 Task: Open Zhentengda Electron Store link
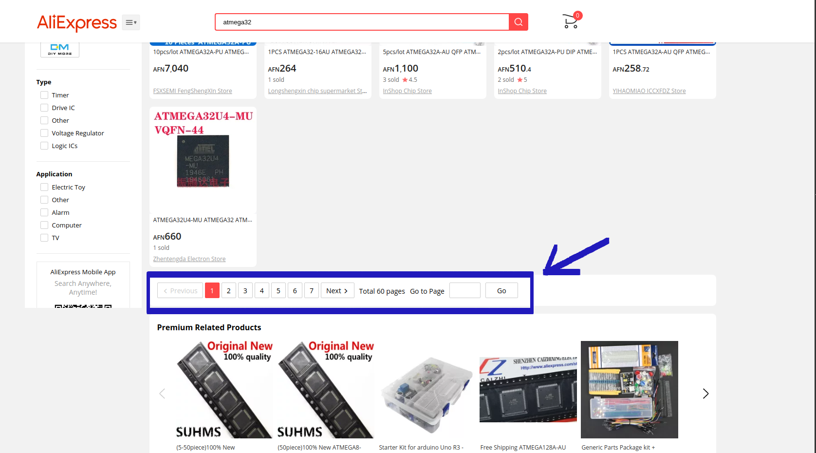point(189,259)
